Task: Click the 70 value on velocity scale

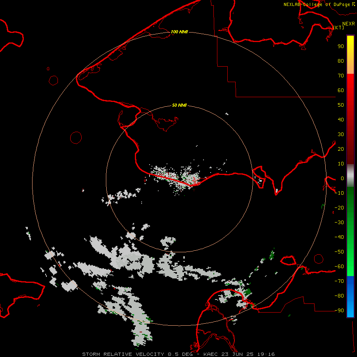Action: pos(341,76)
